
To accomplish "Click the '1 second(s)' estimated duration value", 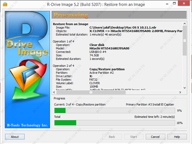I will pos(97,59).
